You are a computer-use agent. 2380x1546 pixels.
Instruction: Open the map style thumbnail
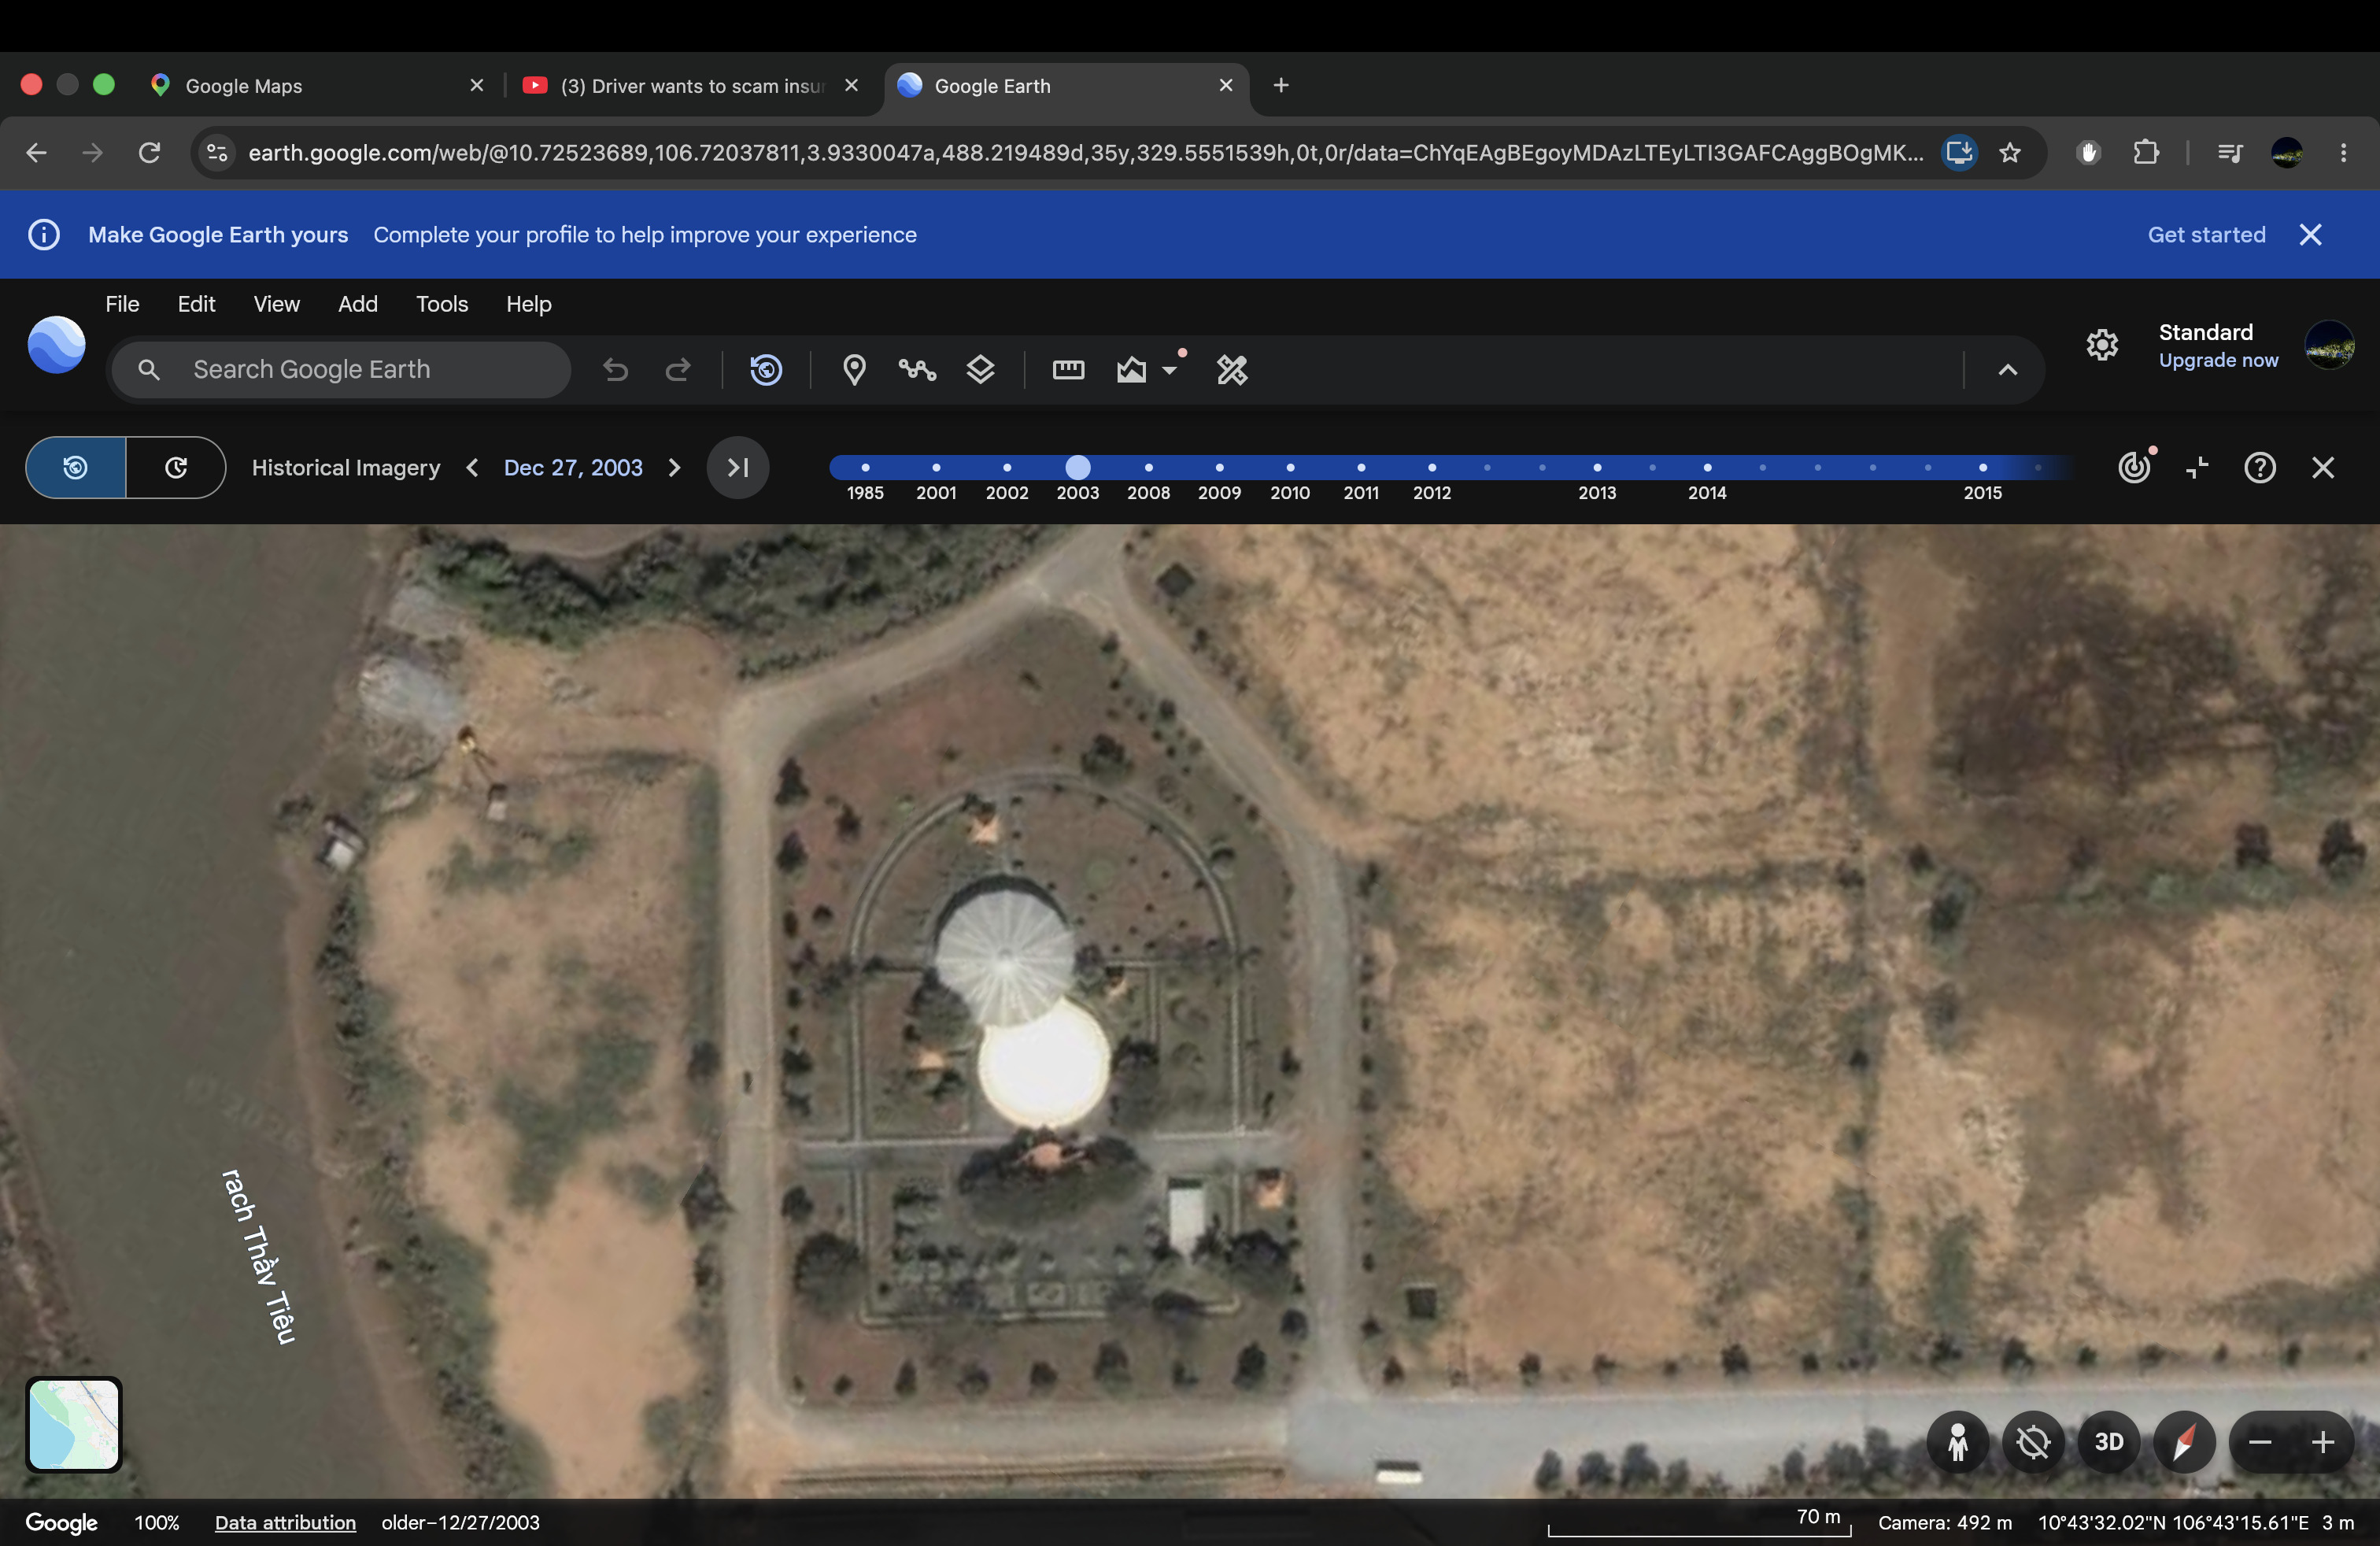click(74, 1424)
